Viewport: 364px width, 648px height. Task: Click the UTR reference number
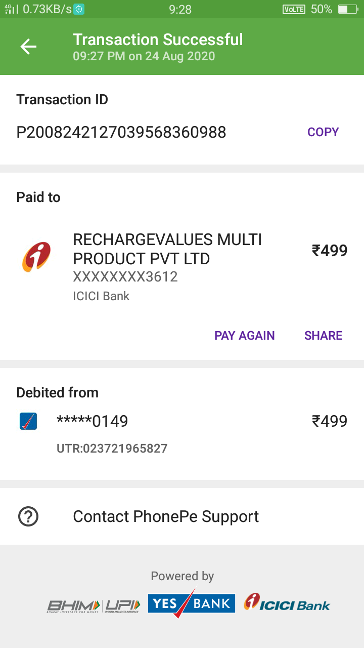112,448
